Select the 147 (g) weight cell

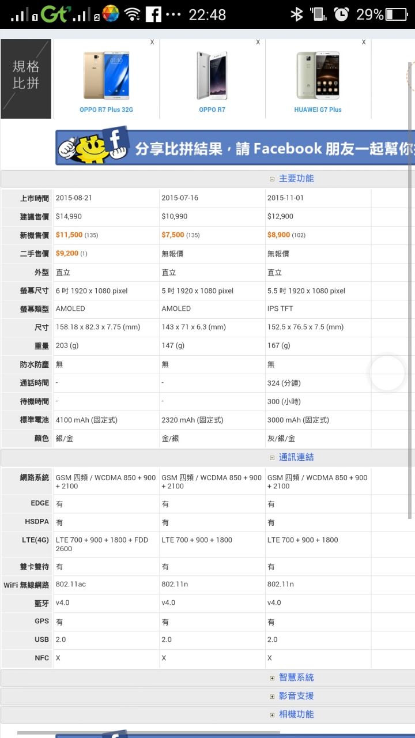pos(173,345)
